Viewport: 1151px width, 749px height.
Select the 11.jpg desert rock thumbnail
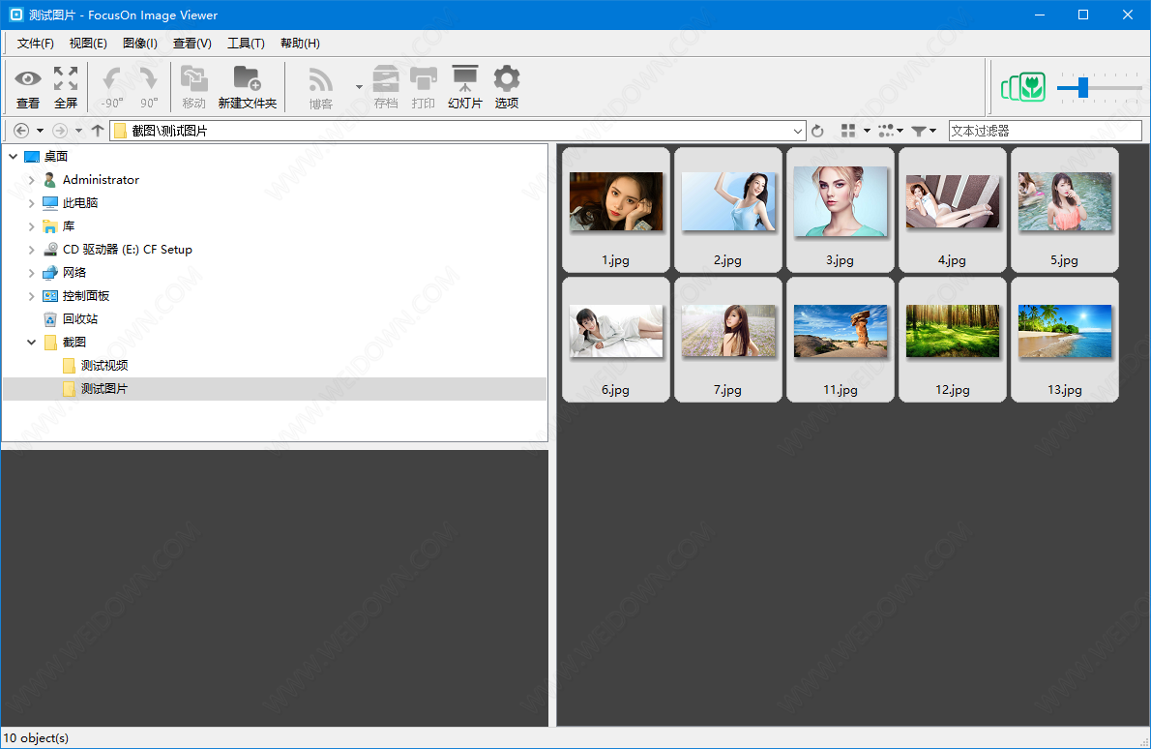841,340
